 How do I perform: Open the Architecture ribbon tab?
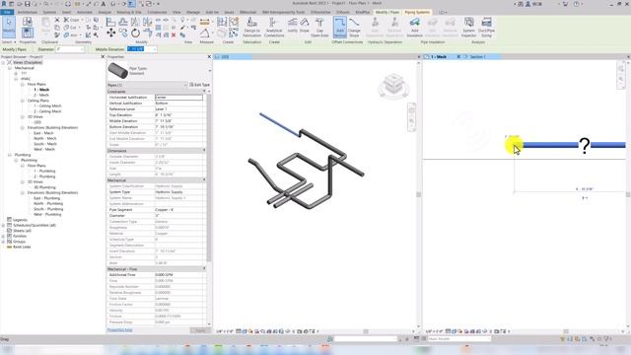coord(28,12)
